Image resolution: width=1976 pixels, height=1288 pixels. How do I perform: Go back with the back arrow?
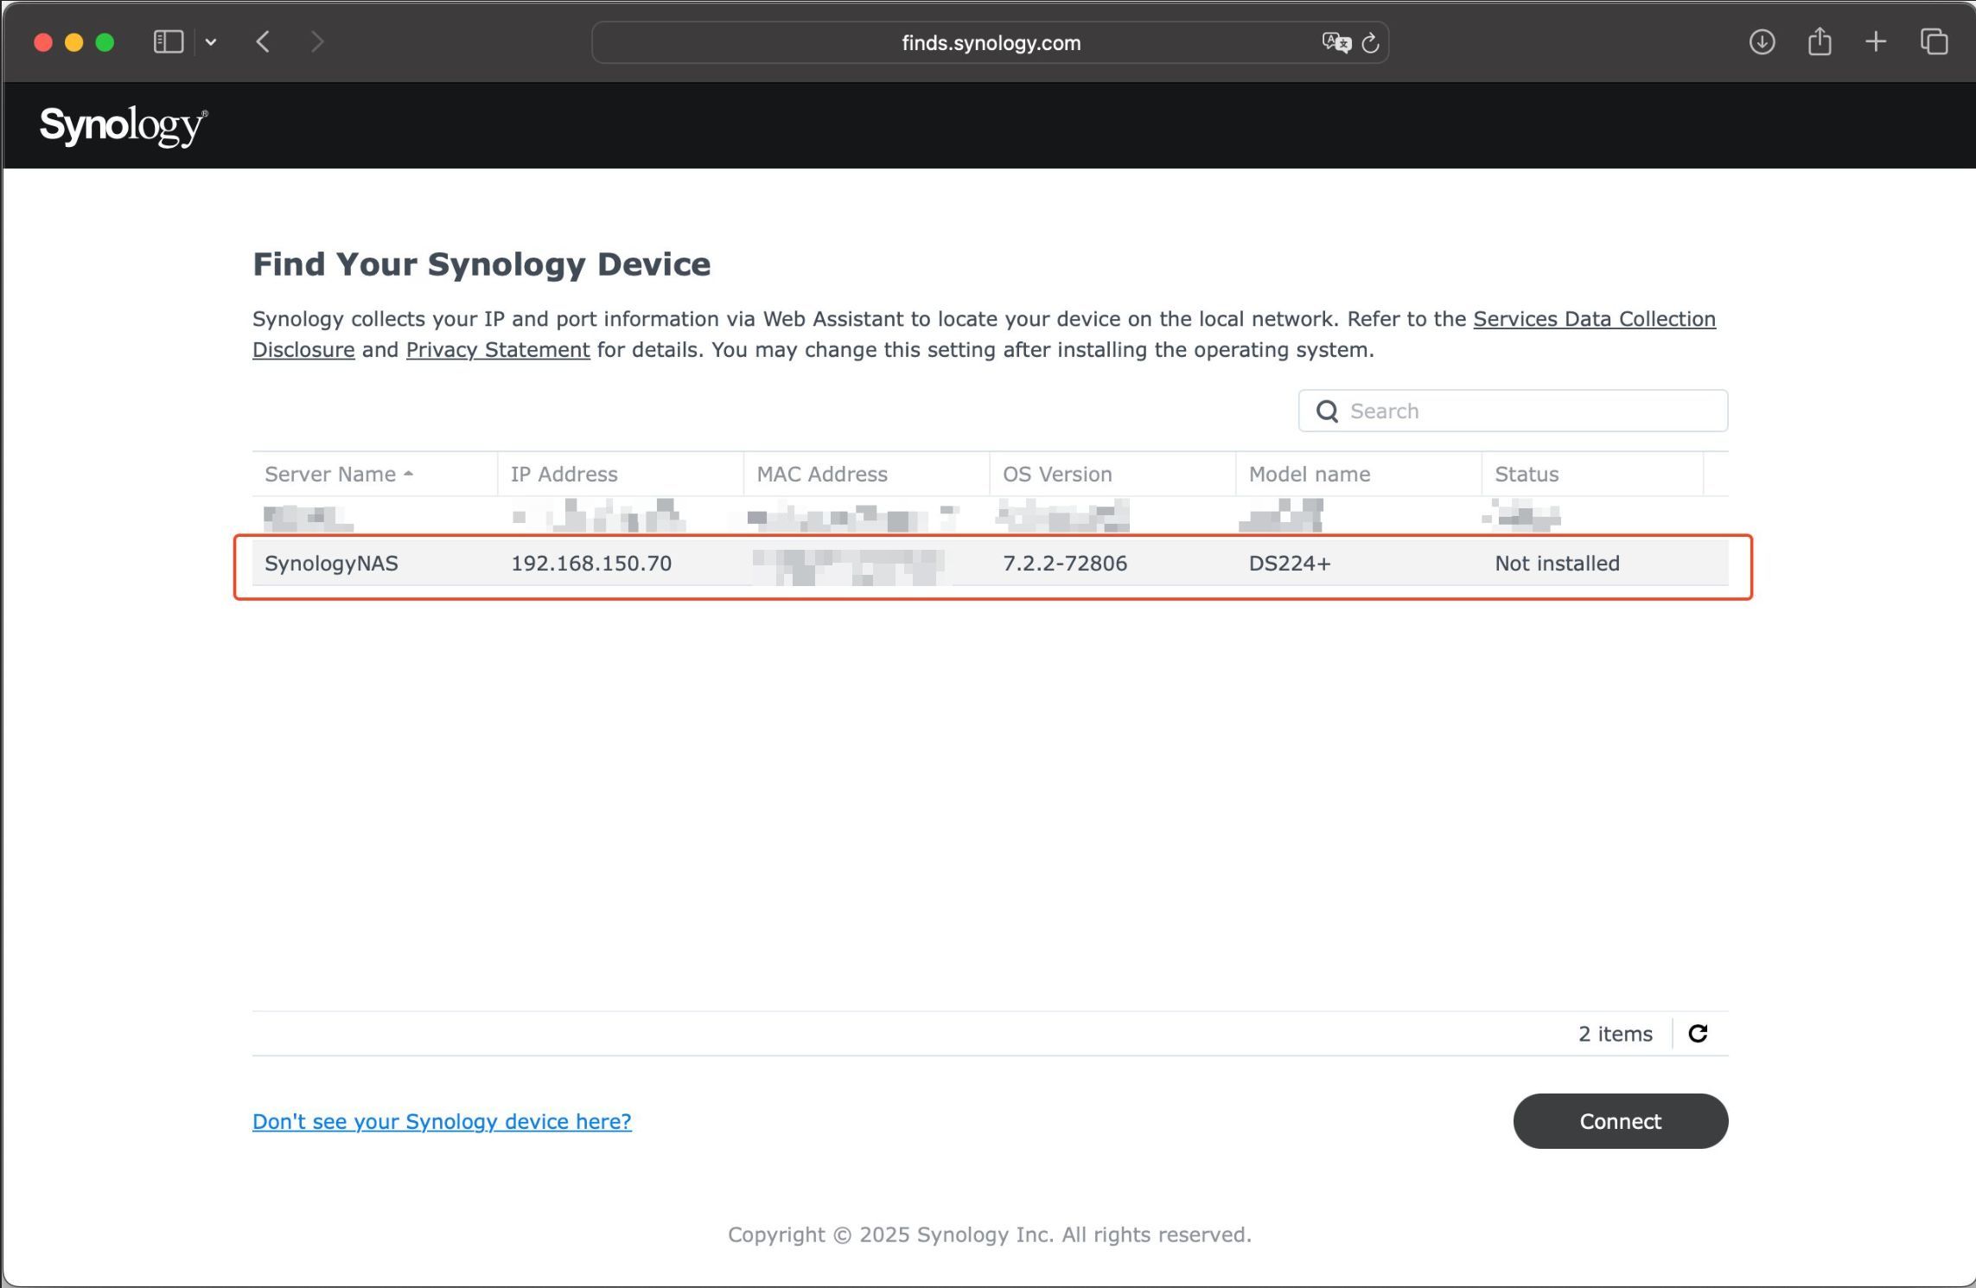264,42
